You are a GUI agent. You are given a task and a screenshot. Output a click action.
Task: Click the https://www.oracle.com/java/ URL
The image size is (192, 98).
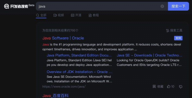[x=64, y=87]
